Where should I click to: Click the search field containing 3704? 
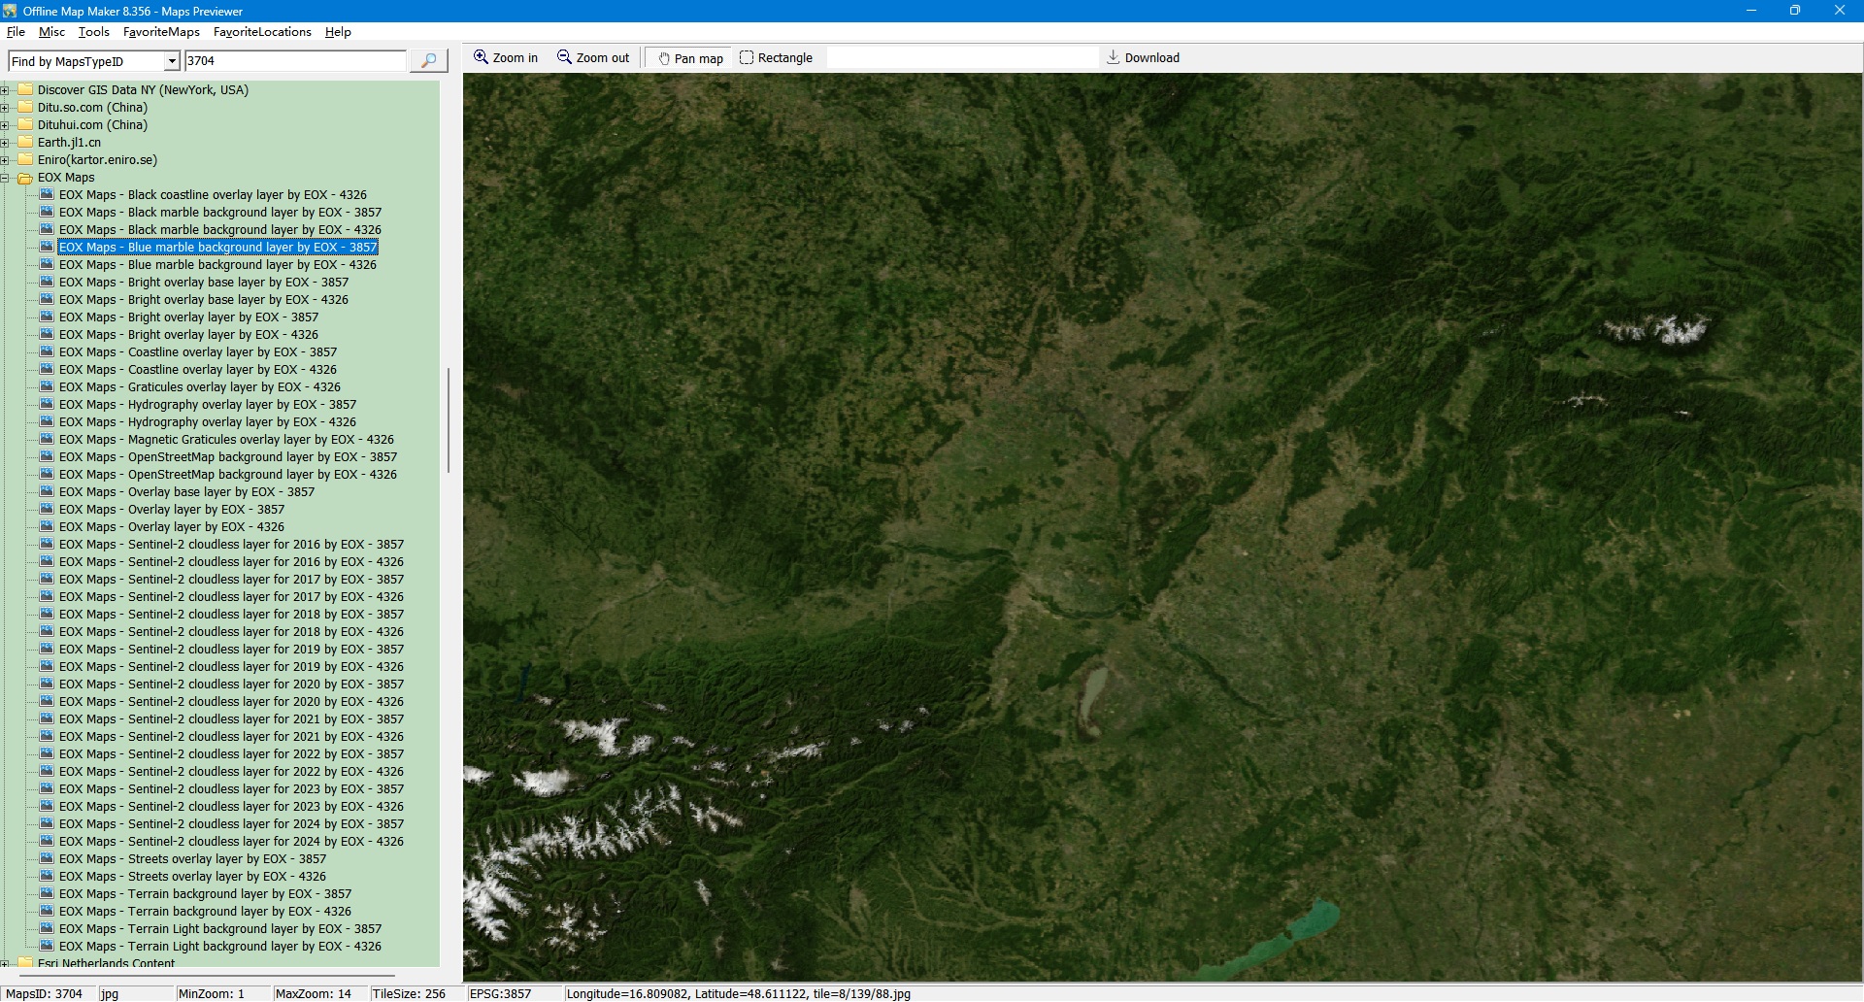click(x=294, y=61)
